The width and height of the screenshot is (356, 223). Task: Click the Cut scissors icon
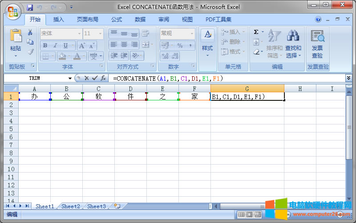(30, 32)
